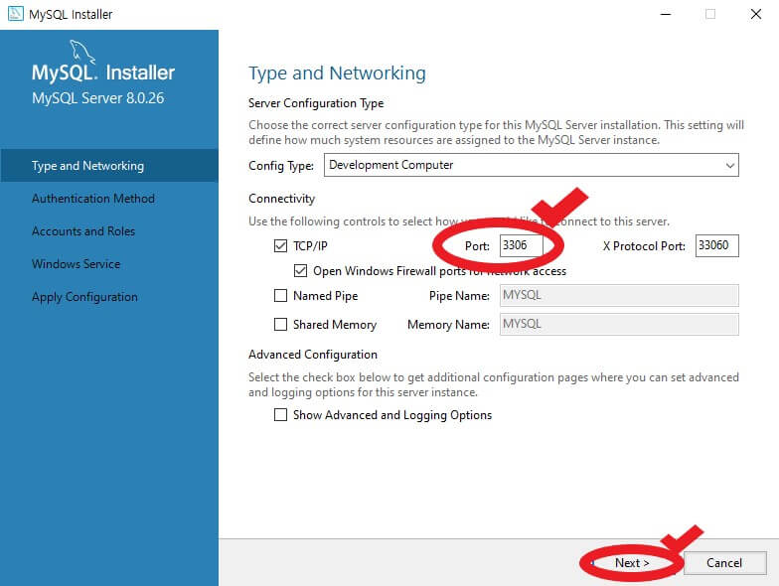Click the MySQL Server 8.0.26 text

(97, 97)
